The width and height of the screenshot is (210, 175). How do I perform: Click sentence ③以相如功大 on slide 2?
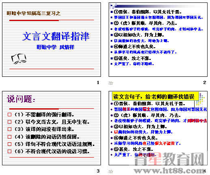[x=139, y=35]
